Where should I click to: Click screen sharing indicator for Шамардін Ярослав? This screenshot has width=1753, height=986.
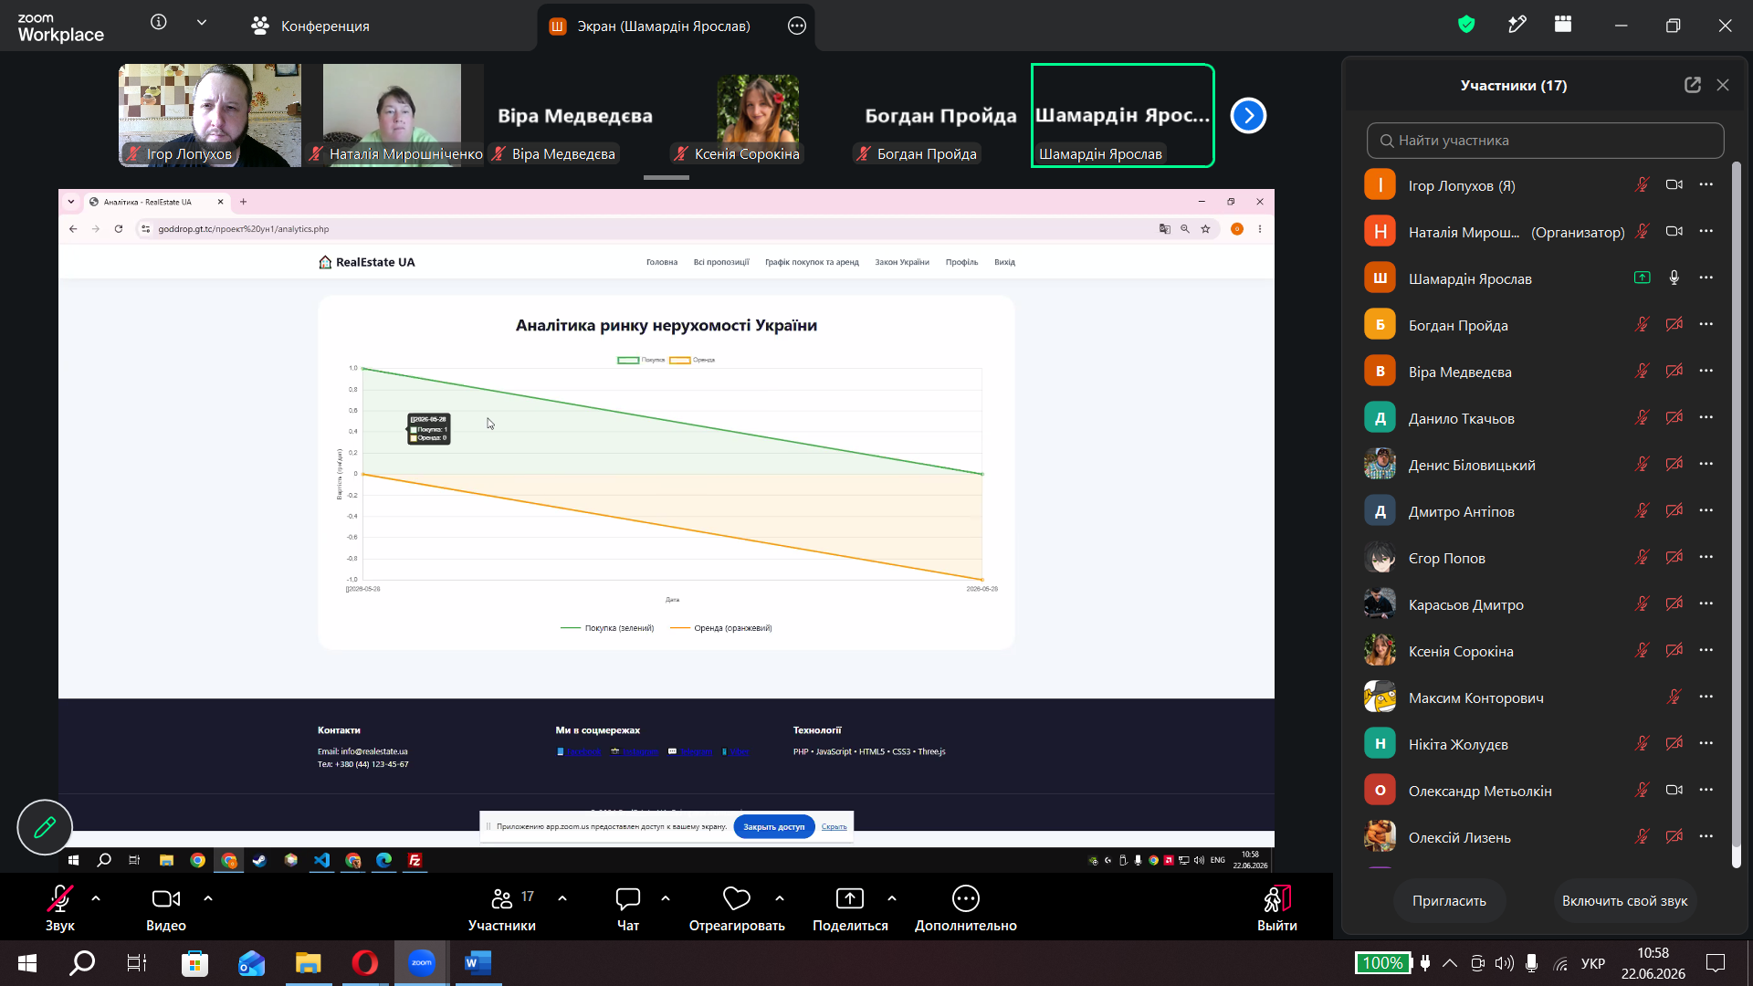pyautogui.click(x=1642, y=278)
